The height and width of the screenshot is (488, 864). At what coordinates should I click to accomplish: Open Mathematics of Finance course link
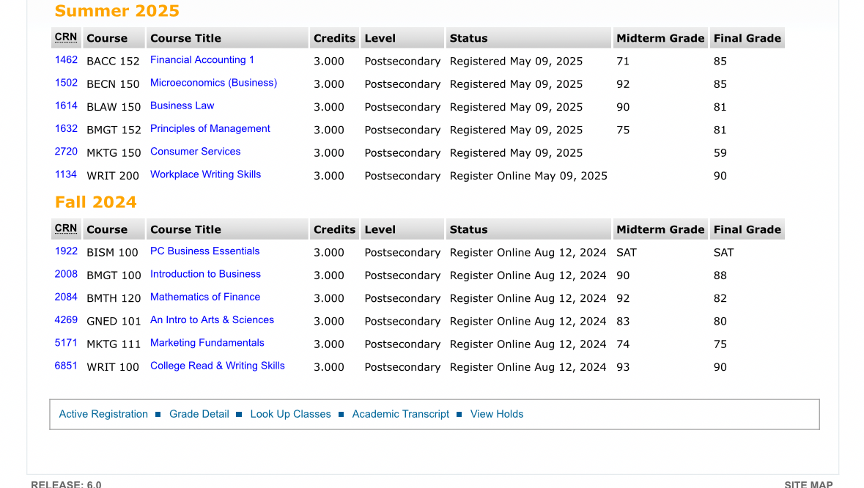pos(204,297)
